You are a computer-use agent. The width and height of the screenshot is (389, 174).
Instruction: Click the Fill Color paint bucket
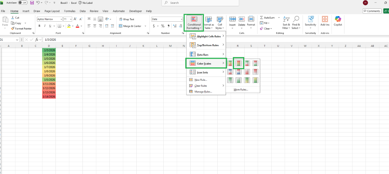[69, 26]
